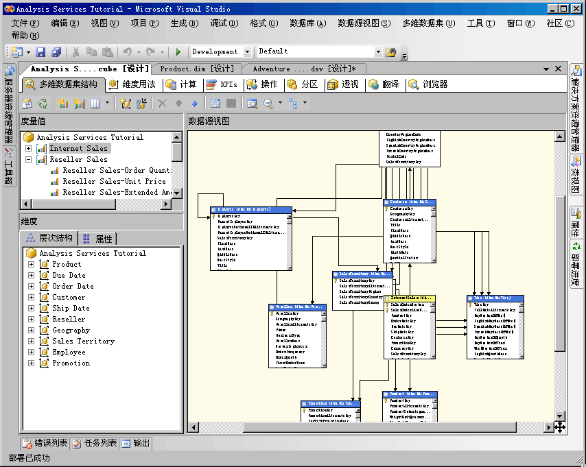Image resolution: width=586 pixels, height=467 pixels.
Task: Click the Add Cube Dimension icon
Action: (x=126, y=104)
